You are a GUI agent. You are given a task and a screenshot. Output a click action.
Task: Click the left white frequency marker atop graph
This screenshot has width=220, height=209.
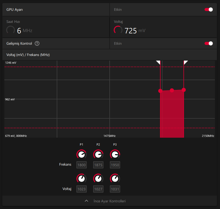click(159, 62)
